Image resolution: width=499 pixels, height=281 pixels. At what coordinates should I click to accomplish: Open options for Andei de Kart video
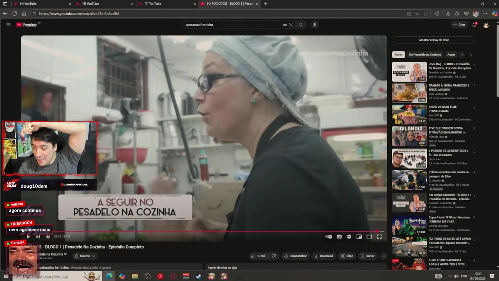coord(474,107)
